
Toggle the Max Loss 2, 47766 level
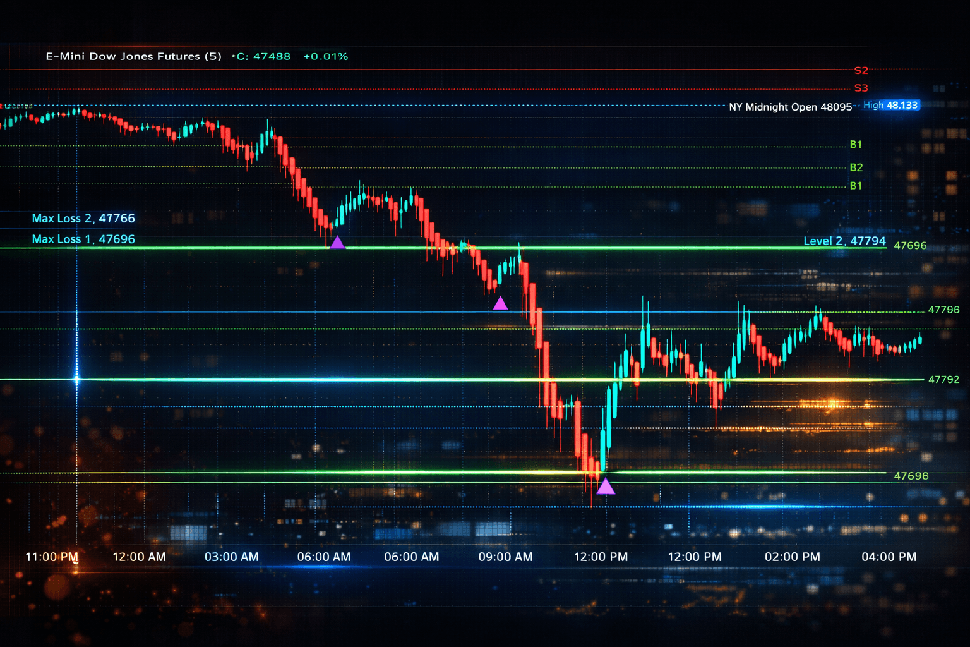click(x=85, y=218)
